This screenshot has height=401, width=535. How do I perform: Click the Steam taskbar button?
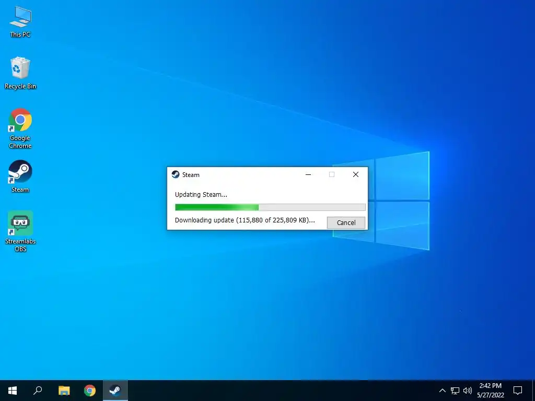(x=115, y=391)
